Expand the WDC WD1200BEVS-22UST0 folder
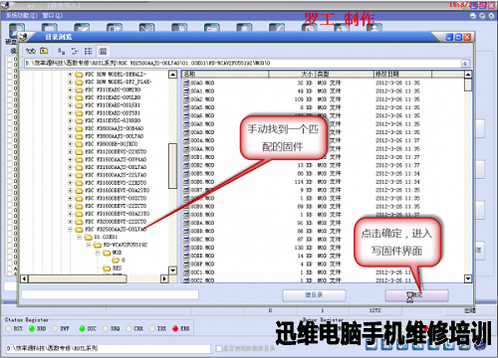Screen dimensions: 498x358 [70, 152]
